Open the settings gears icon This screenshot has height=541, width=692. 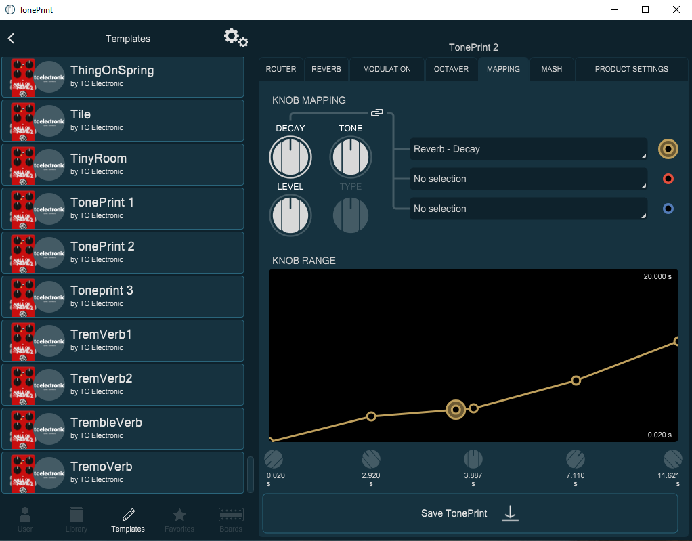point(236,38)
